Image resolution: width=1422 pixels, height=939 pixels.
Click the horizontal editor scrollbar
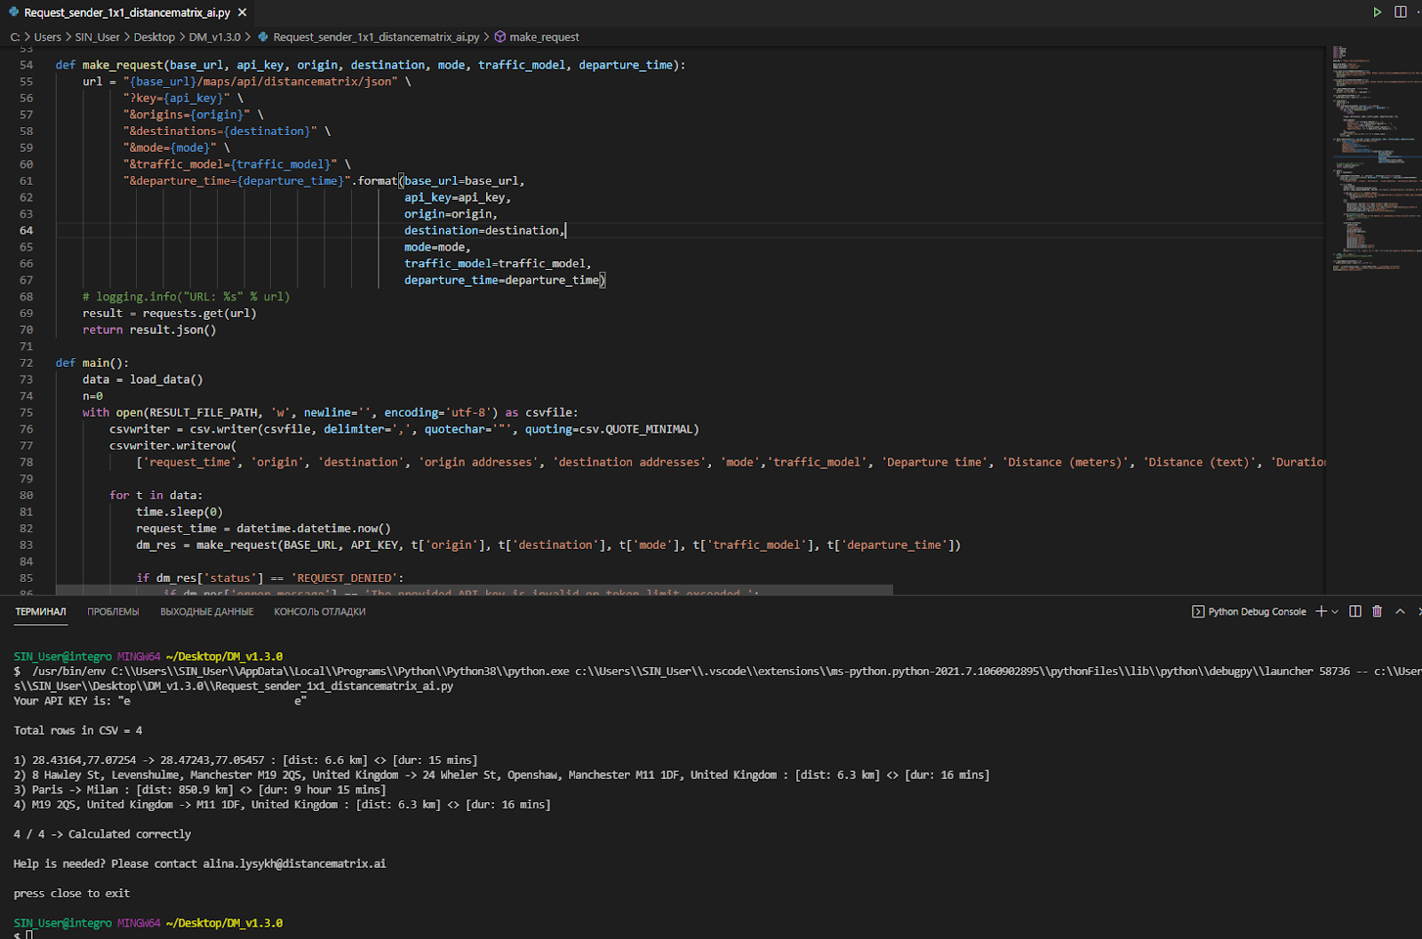point(474,590)
